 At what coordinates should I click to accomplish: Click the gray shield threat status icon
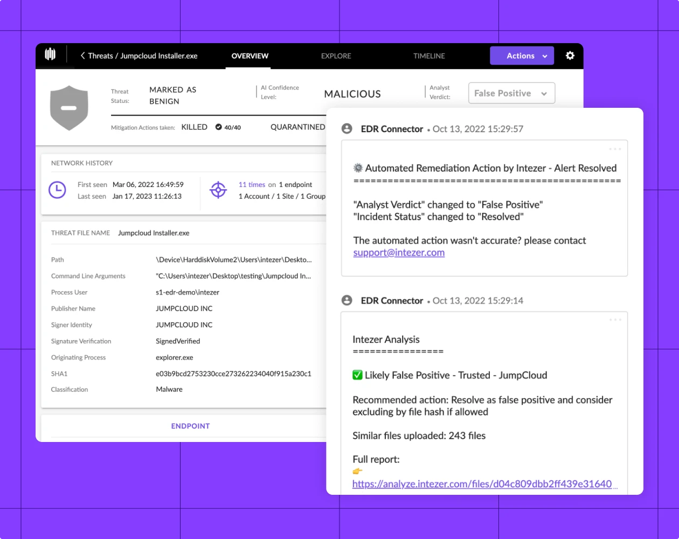[x=69, y=108]
